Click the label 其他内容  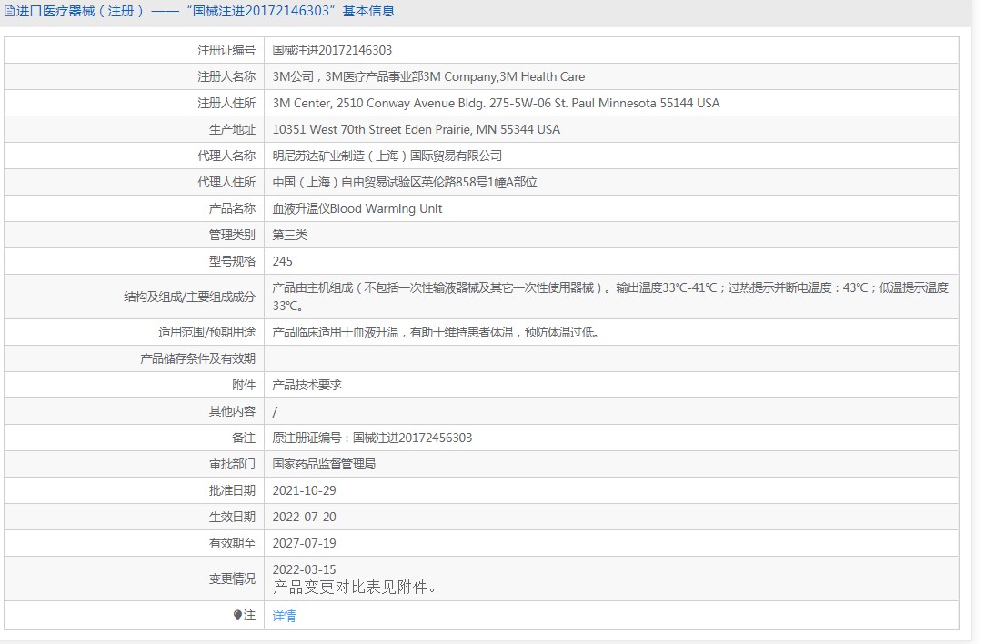(232, 411)
